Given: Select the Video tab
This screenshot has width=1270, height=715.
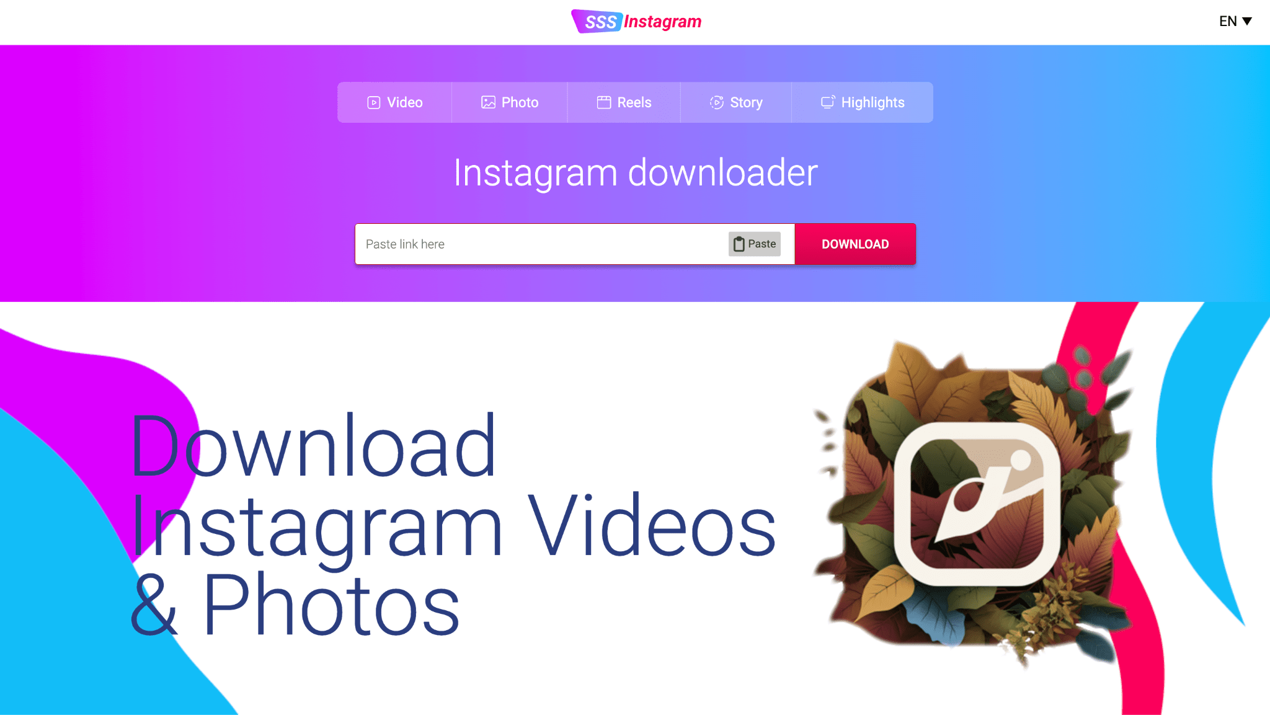Looking at the screenshot, I should [x=394, y=102].
